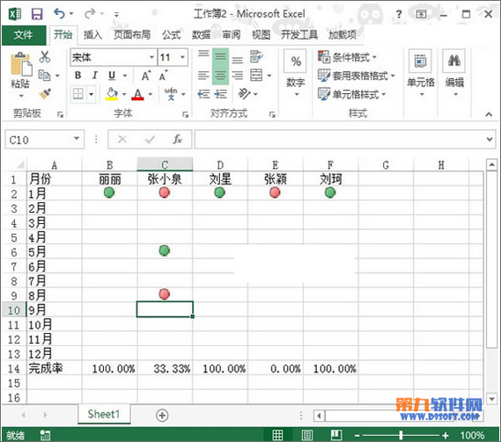Decrease indent in alignment group
501x442 pixels.
(x=203, y=94)
